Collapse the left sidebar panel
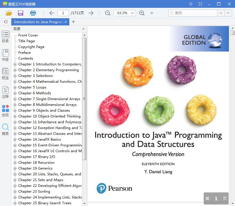 pos(6,22)
